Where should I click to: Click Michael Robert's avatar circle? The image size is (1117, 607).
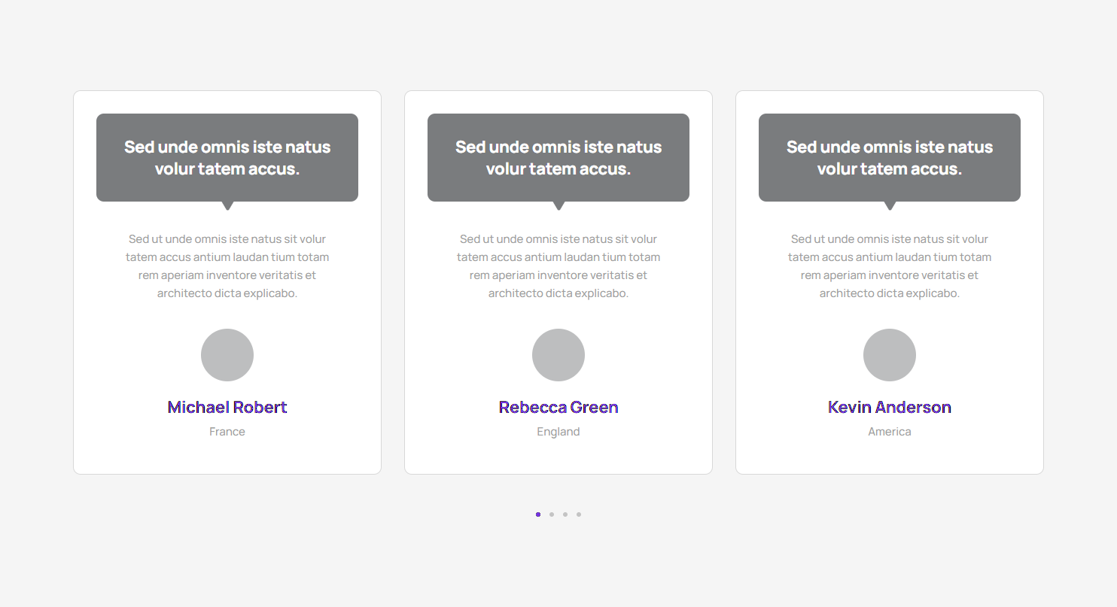coord(227,355)
